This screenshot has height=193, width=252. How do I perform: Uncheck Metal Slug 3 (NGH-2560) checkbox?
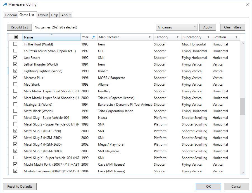click(15, 131)
